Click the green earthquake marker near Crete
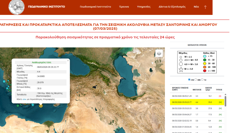The height and width of the screenshot is (133, 230). pyautogui.click(x=18, y=106)
